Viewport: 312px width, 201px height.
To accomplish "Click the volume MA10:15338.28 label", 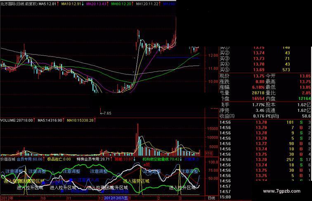I will tap(80, 121).
